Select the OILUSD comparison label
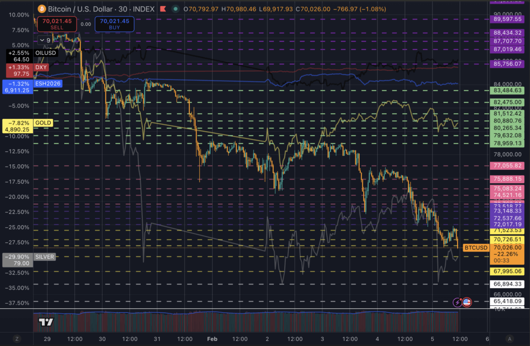This screenshot has width=530, height=346. tap(47, 53)
